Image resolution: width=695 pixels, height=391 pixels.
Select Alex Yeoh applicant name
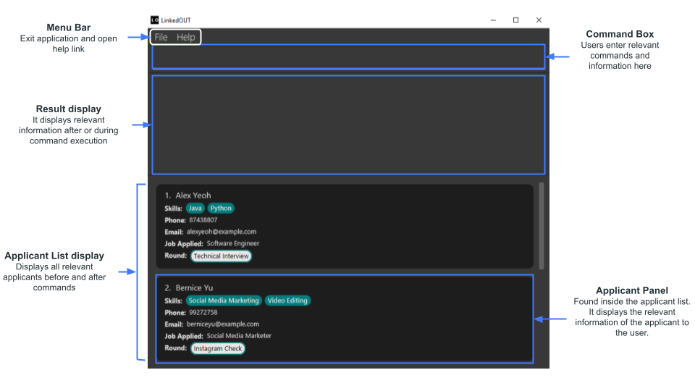tap(193, 195)
